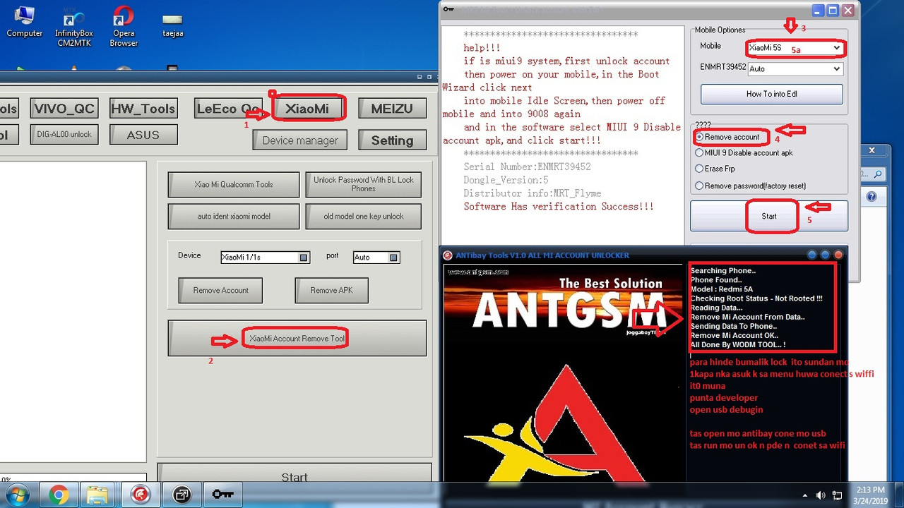
Task: Select the Remove account radio option
Action: (x=727, y=137)
